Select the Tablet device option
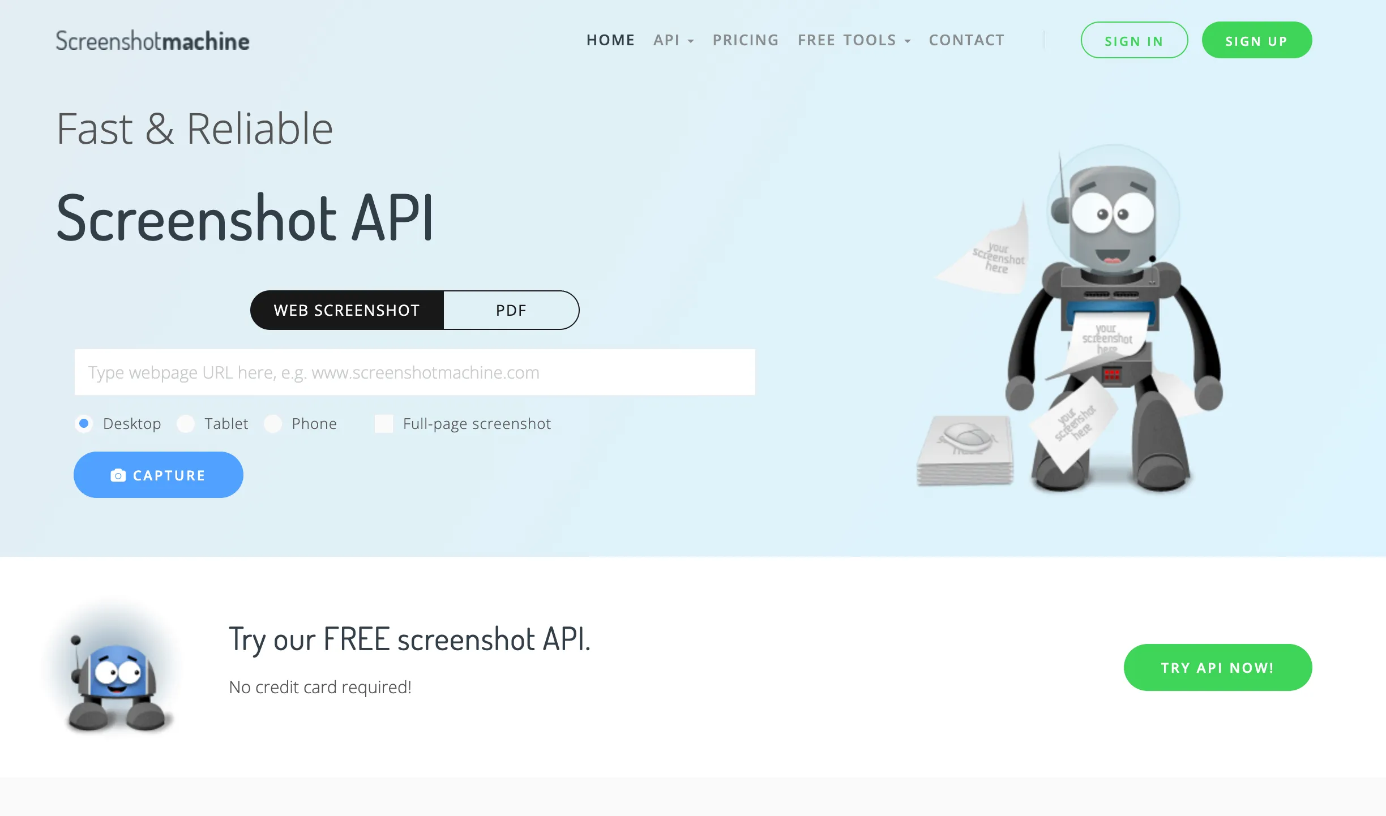Image resolution: width=1386 pixels, height=816 pixels. point(185,424)
